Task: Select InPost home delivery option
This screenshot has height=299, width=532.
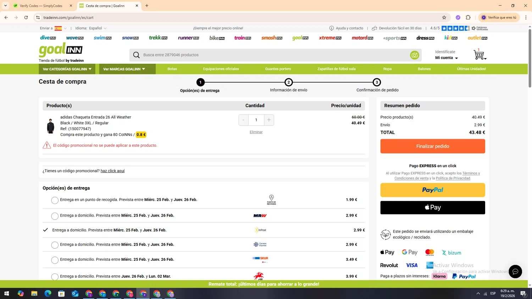Action: click(45, 230)
